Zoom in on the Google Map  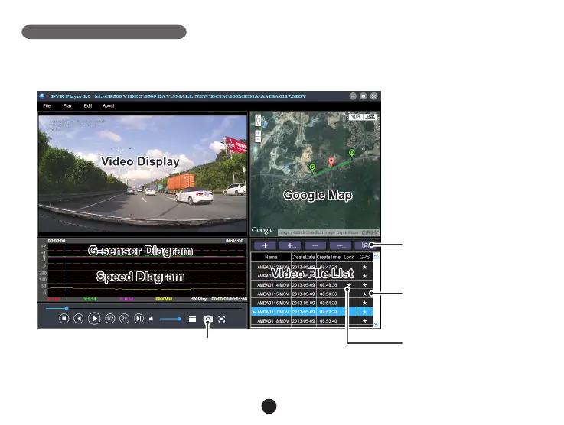(x=258, y=133)
